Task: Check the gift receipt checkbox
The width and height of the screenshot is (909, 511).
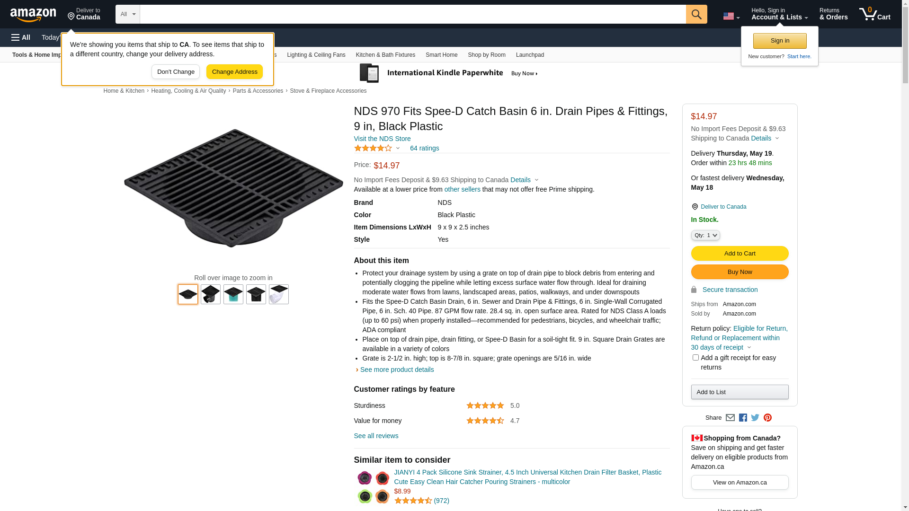Action: 695,358
